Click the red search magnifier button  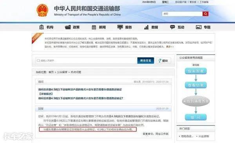[206, 14]
